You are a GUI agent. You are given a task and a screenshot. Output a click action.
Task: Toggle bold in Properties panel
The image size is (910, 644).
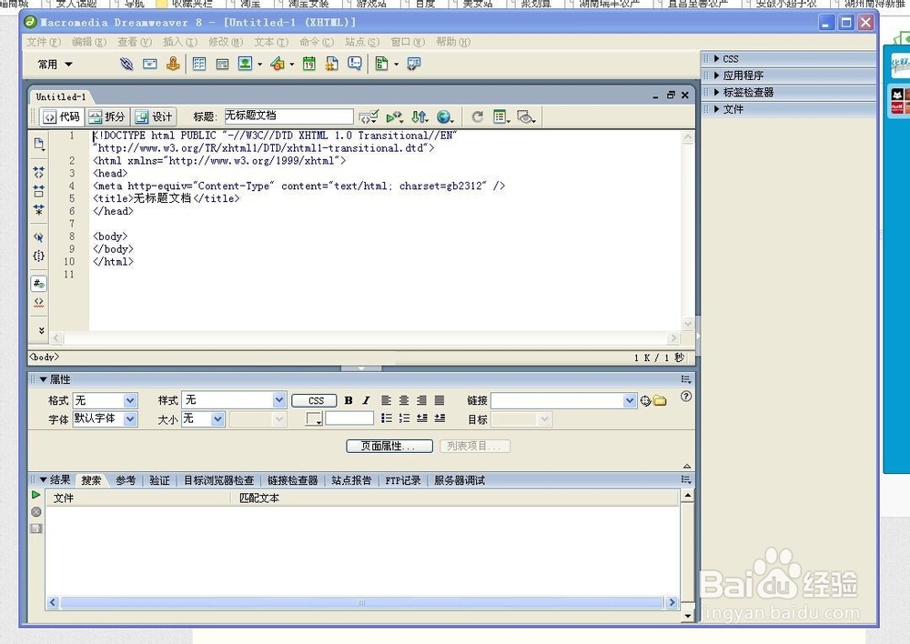pos(349,400)
